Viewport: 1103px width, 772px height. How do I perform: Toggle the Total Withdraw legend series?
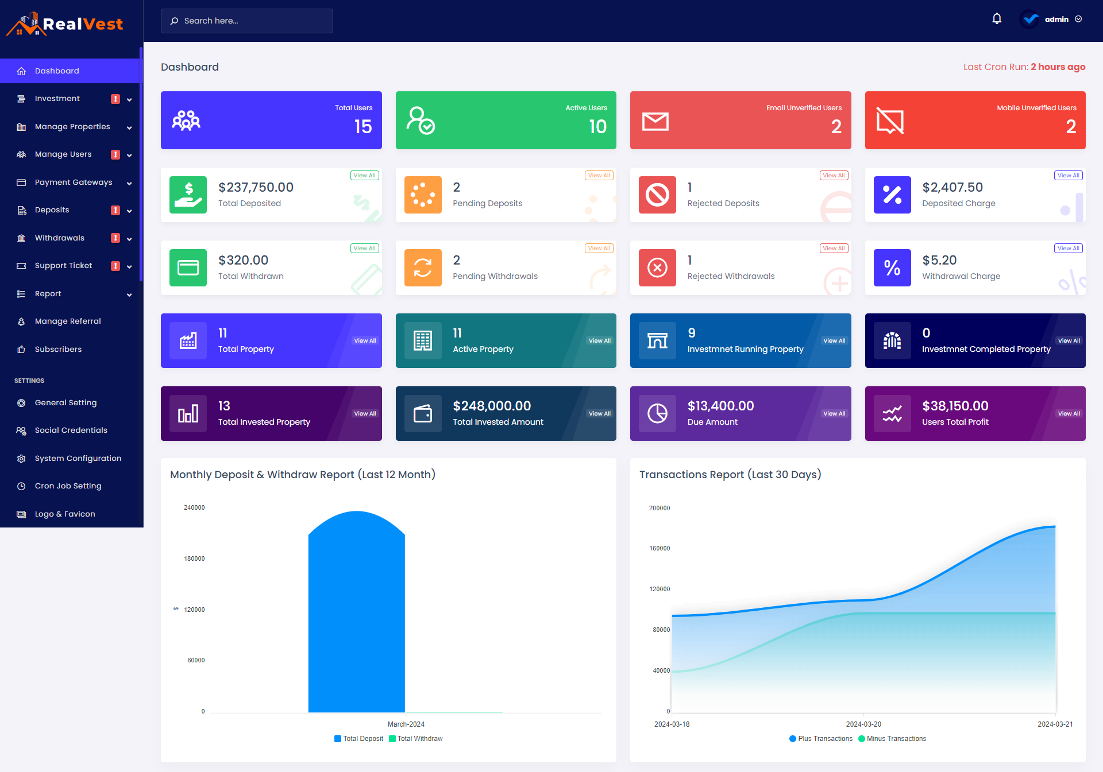416,739
